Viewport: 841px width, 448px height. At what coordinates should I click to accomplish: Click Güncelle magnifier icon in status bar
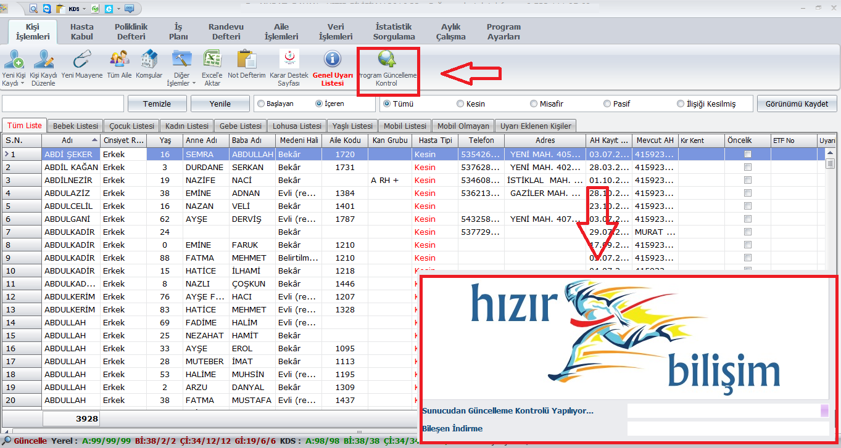(7, 441)
